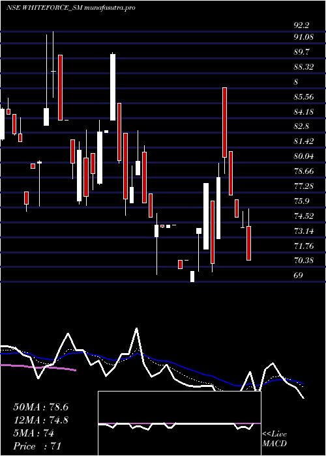Image resolution: width=326 pixels, height=456 pixels.
Task: Select the 84.18 price axis label
Action: click(x=304, y=111)
